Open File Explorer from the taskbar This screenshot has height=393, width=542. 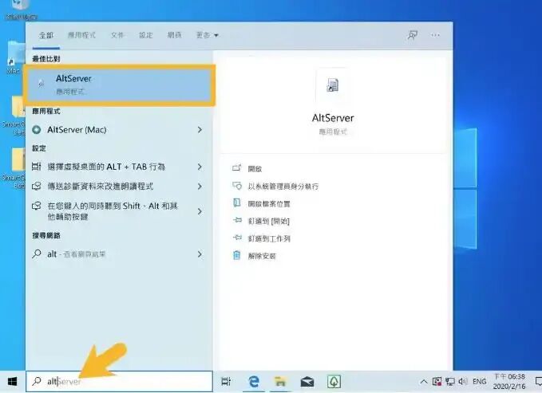280,381
